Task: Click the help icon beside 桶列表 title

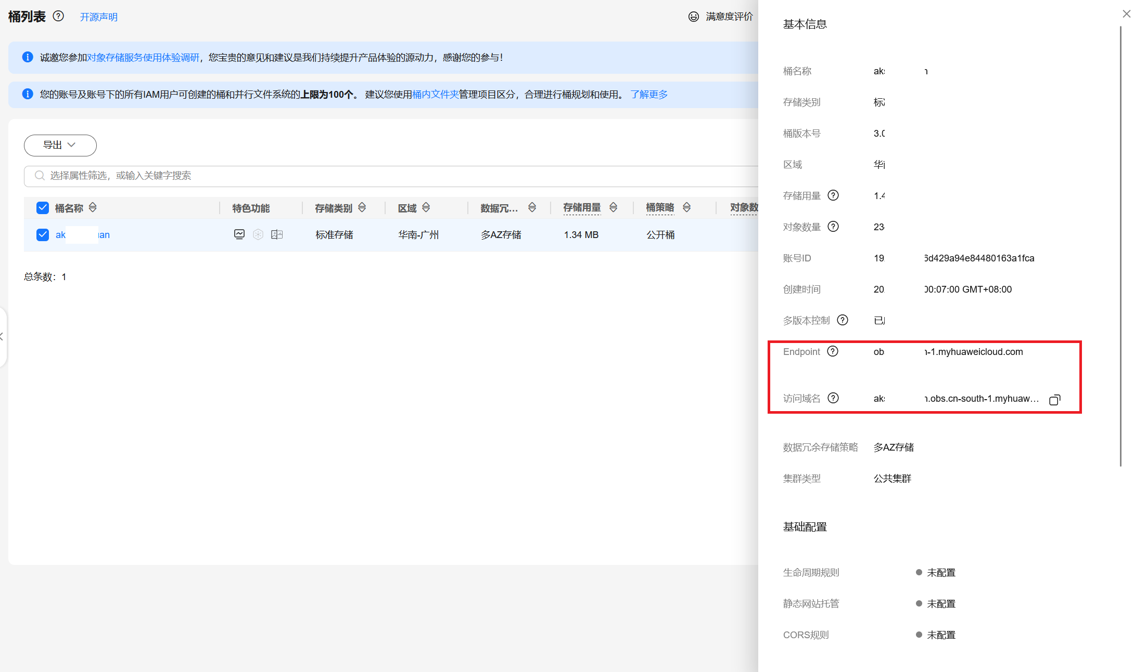Action: pyautogui.click(x=58, y=16)
